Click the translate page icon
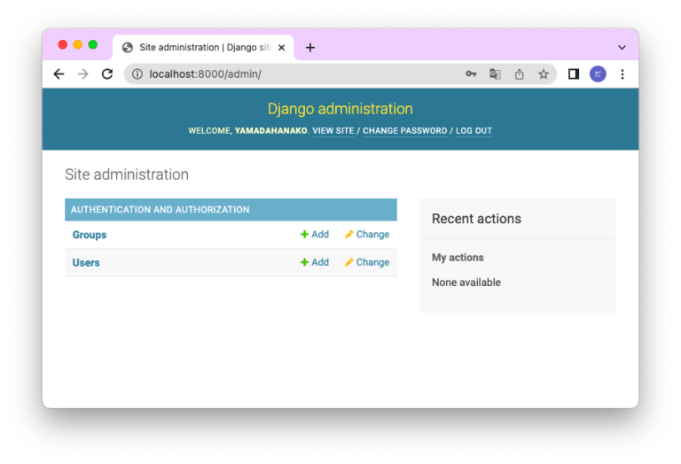This screenshot has width=681, height=464. point(495,74)
